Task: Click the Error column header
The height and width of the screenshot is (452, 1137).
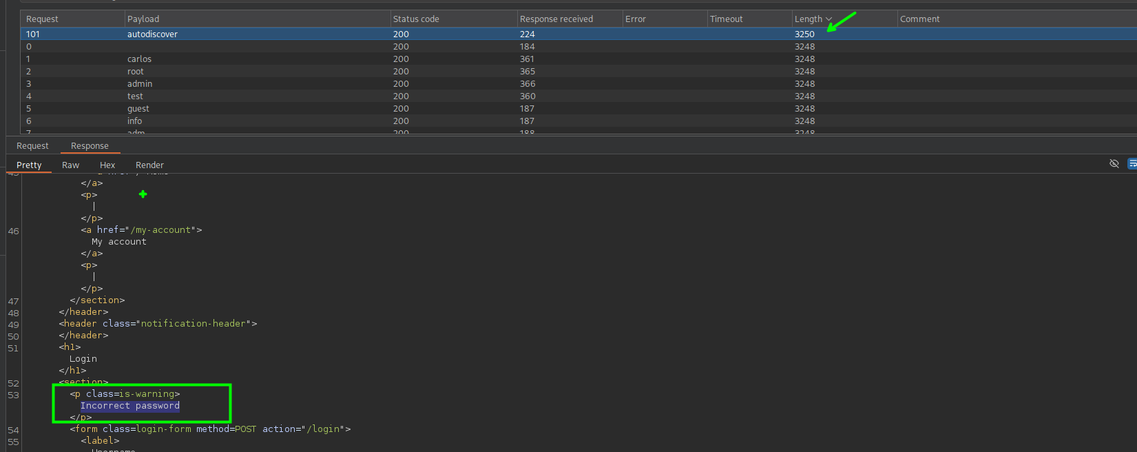Action: coord(635,19)
